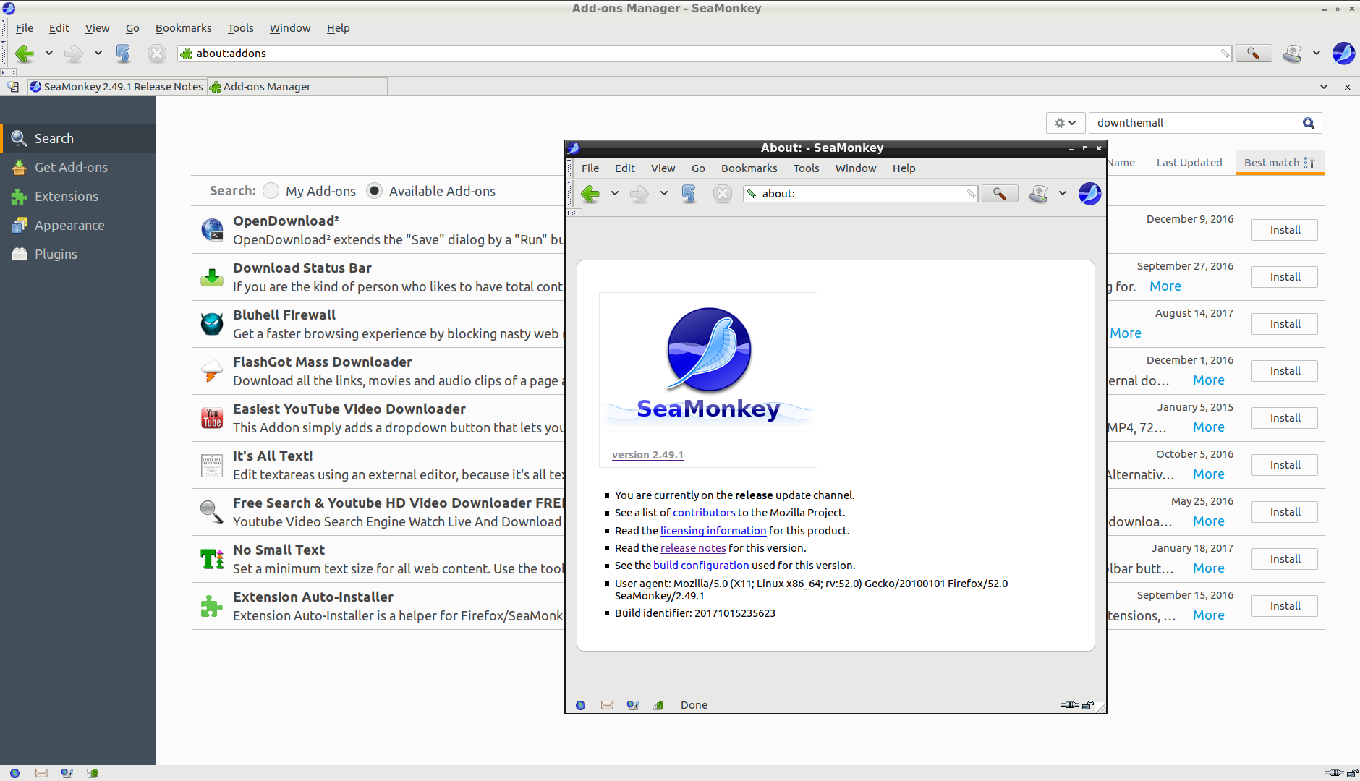This screenshot has height=781, width=1360.
Task: Open Forward history dropdown in main window
Action: [98, 54]
